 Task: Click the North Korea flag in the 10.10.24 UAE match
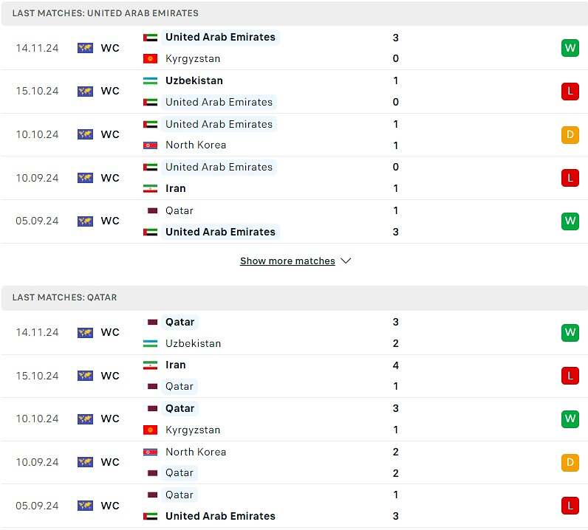[x=151, y=145]
